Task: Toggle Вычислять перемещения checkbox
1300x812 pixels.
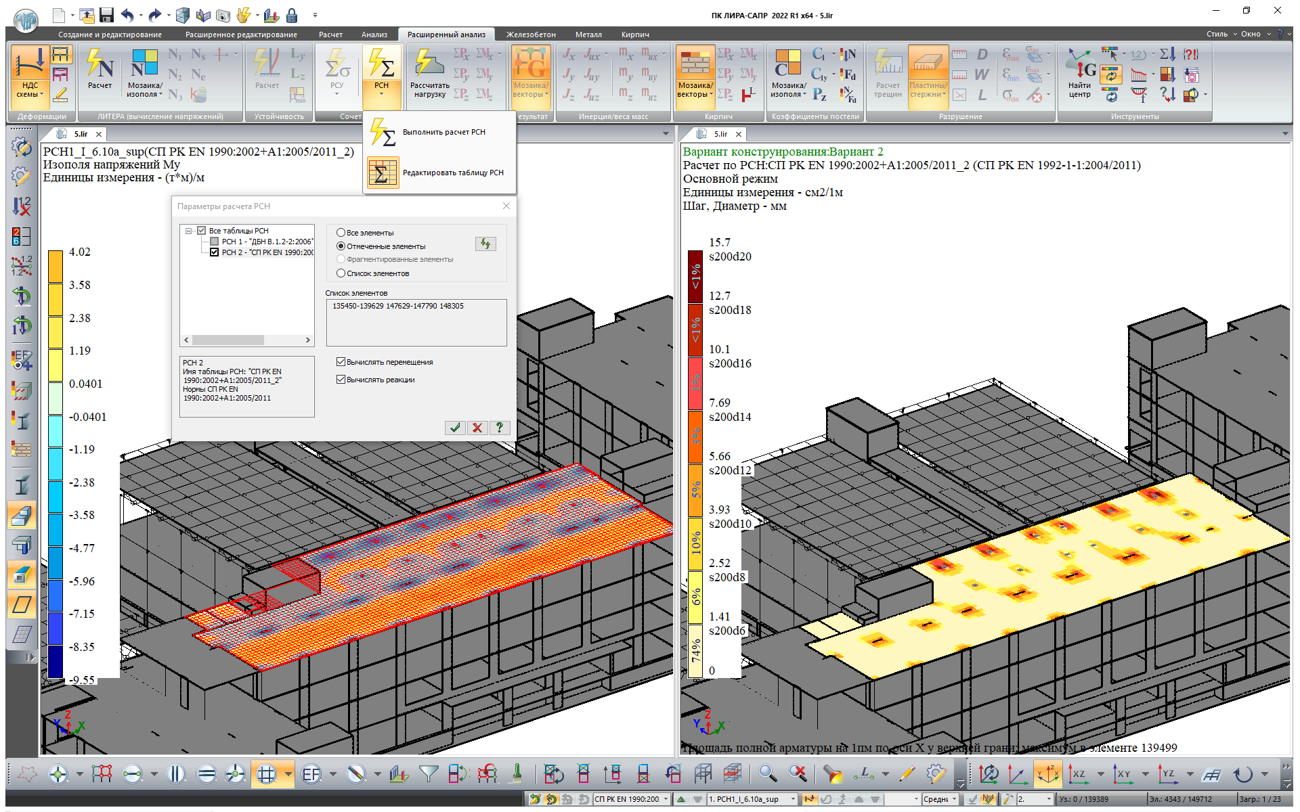Action: (x=341, y=362)
